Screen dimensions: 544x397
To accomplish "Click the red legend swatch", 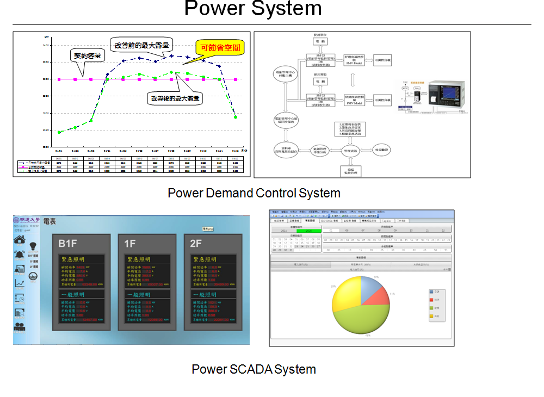I will coord(431,300).
